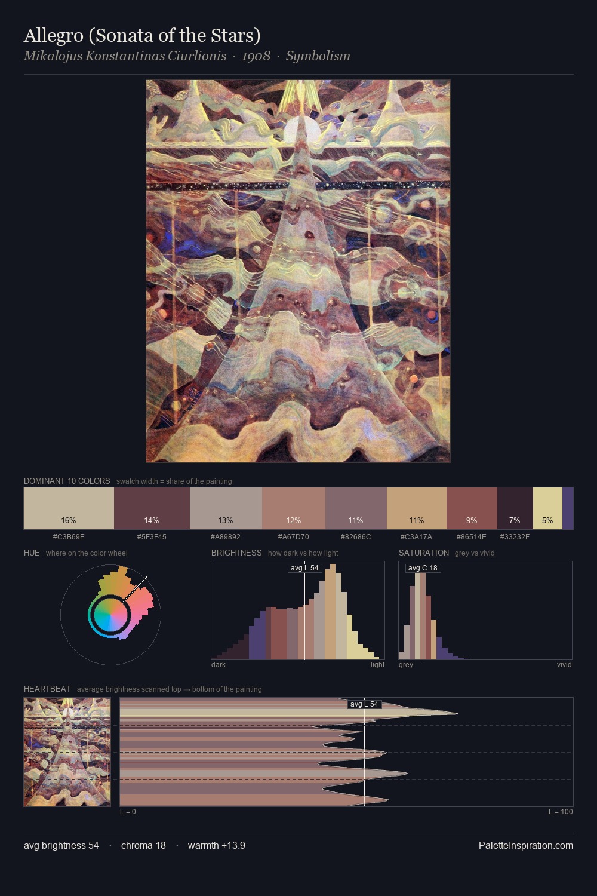
Task: Click the 'HEARTBEAT' section heading
Action: point(47,689)
